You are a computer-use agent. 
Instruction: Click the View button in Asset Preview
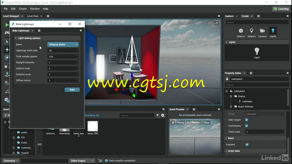[206, 122]
